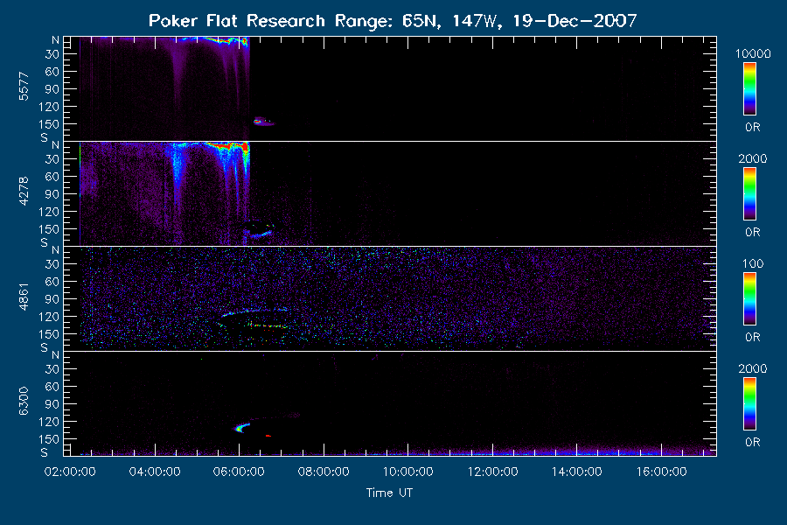This screenshot has height=525, width=787.
Task: Click the small red spot in the 6300 panel
Action: point(268,436)
